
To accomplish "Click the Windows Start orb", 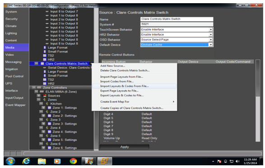I will pyautogui.click(x=10, y=161).
